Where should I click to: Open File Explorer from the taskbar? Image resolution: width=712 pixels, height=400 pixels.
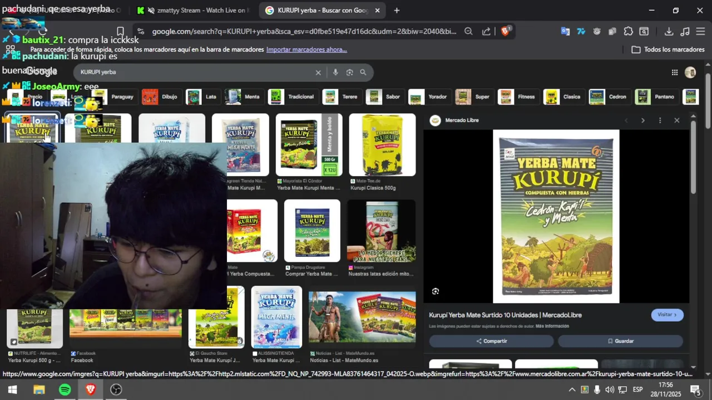click(39, 389)
